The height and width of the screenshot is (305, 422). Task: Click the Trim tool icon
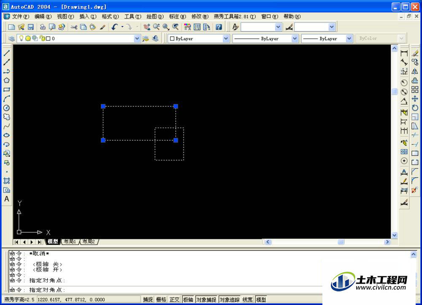(415, 135)
